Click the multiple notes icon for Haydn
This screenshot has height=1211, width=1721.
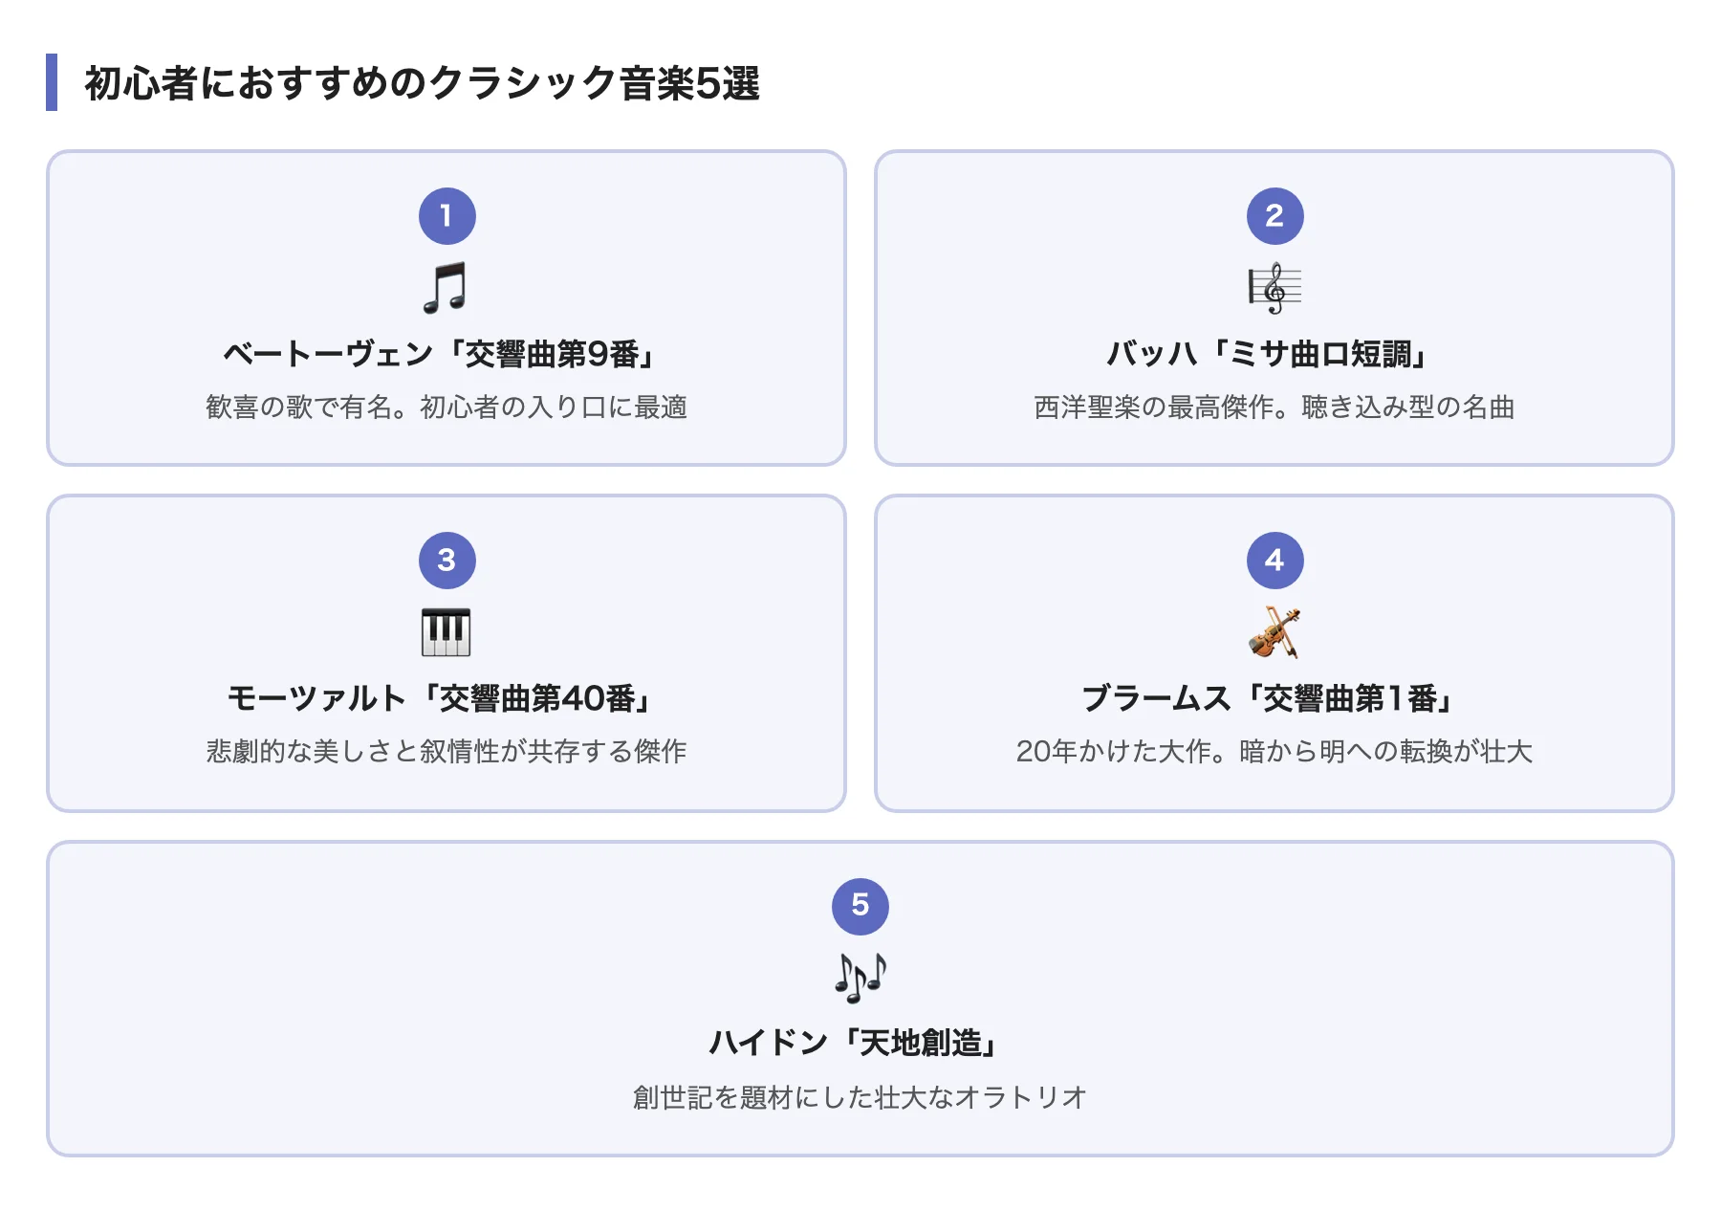[x=860, y=977]
